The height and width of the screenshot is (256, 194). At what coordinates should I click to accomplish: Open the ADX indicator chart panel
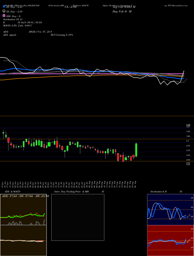23,209
